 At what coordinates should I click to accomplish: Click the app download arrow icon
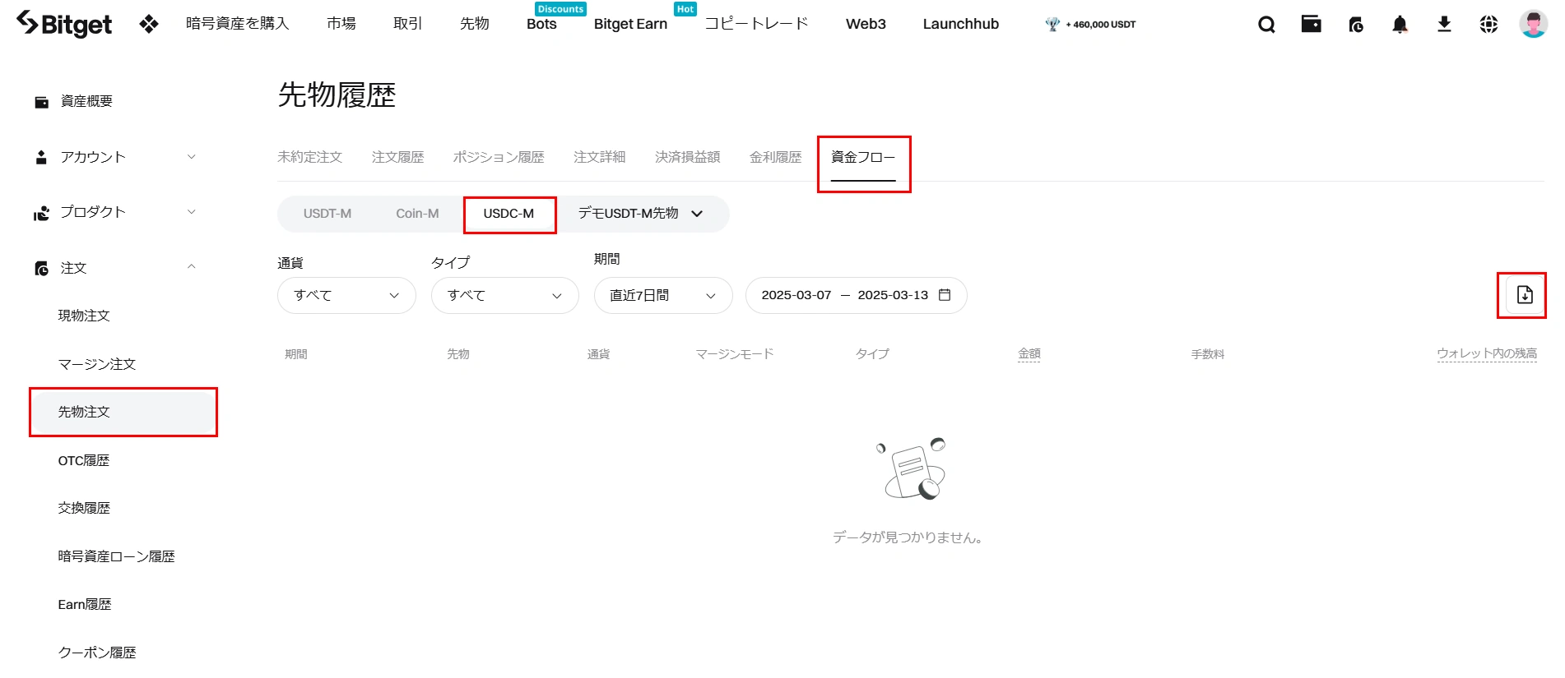tap(1444, 25)
